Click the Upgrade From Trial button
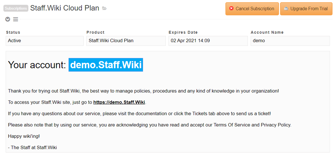 [306, 9]
